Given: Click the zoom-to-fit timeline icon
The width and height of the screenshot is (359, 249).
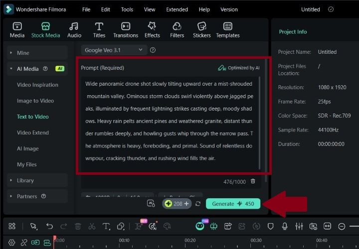Looking at the screenshot, I should (x=328, y=226).
